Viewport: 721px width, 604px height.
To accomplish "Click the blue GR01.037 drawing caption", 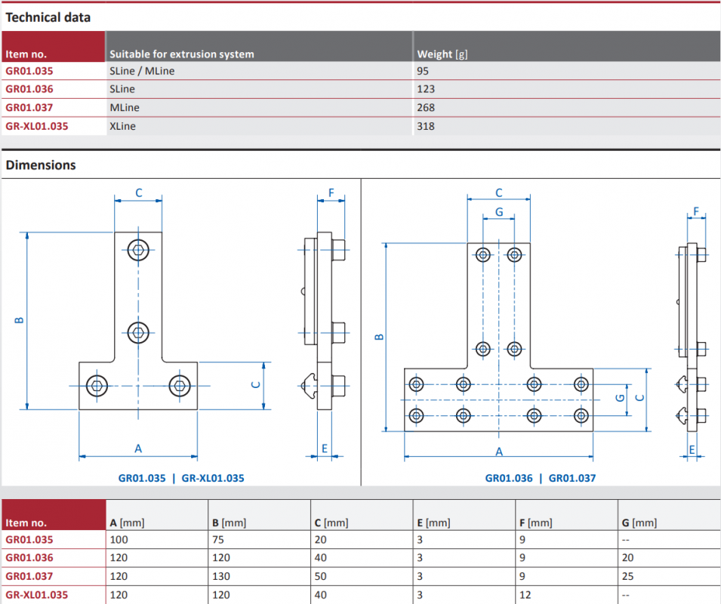I will pyautogui.click(x=572, y=478).
